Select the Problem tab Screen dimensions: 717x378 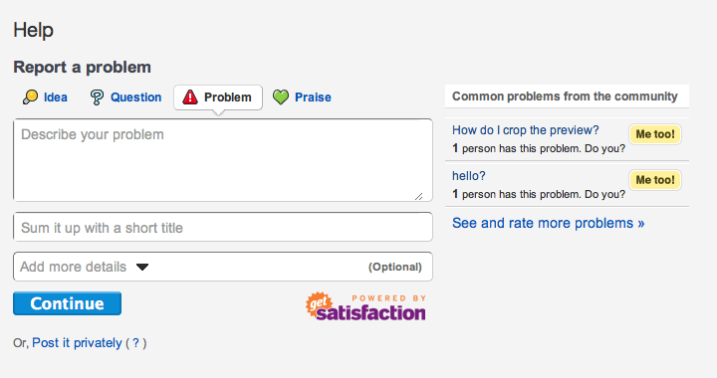click(218, 97)
